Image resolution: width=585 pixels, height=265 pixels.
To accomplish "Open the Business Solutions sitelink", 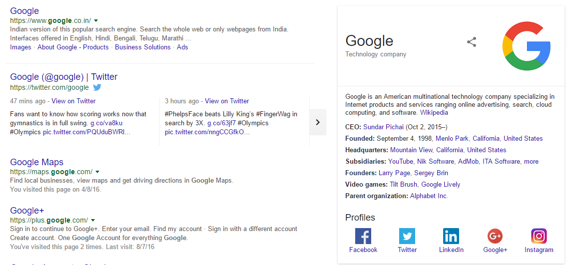I will coord(142,47).
